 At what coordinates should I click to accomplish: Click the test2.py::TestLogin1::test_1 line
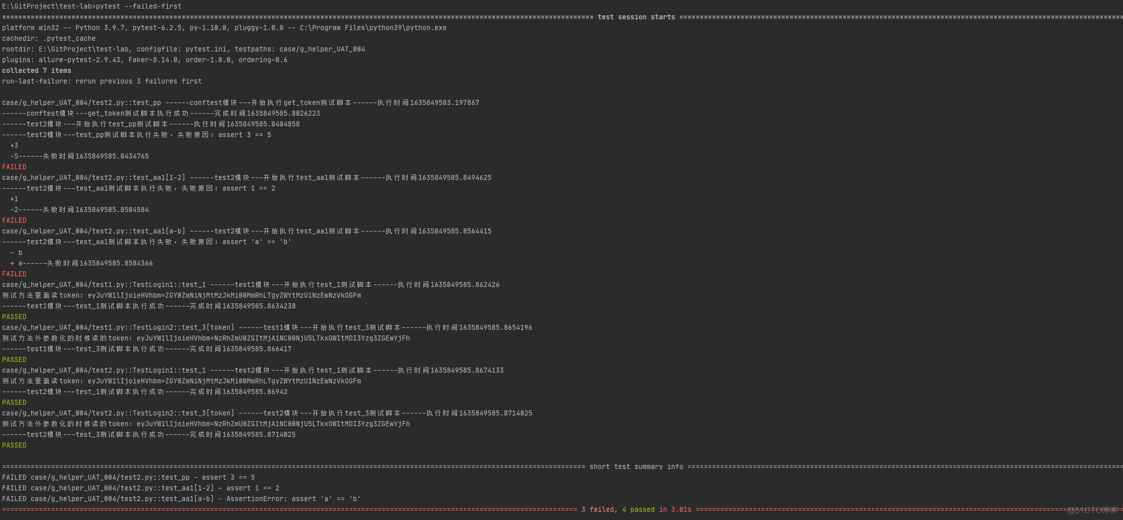point(253,370)
